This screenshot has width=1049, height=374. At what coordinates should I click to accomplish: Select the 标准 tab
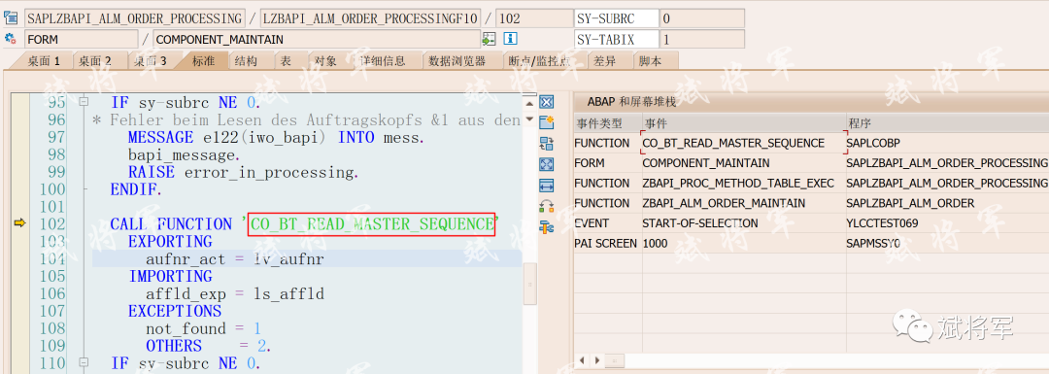[203, 61]
